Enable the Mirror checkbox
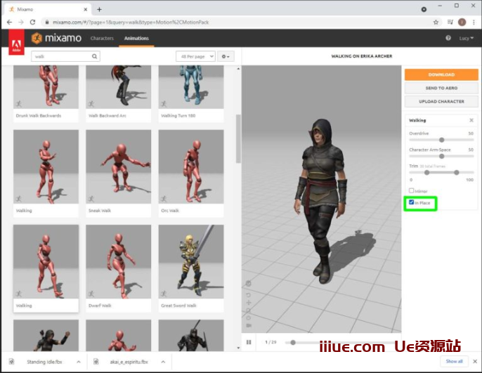This screenshot has width=482, height=373. (412, 190)
